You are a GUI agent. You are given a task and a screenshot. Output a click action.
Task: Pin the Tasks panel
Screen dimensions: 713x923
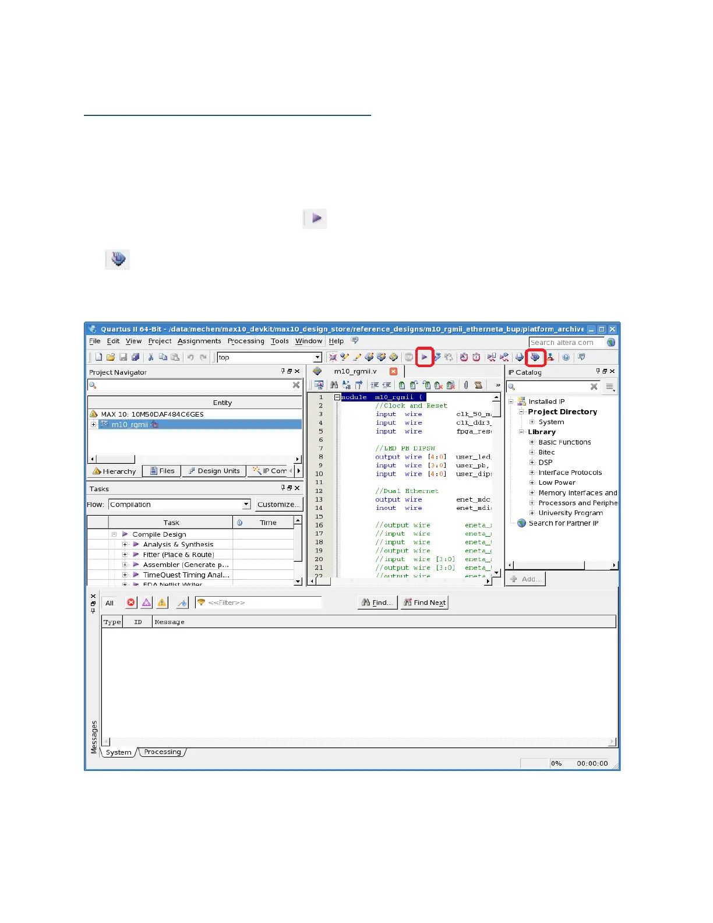pos(283,488)
